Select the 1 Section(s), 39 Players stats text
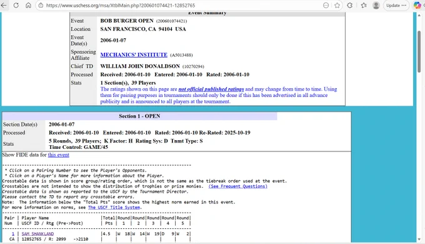Screen dimensions: 425x244 click(128, 83)
